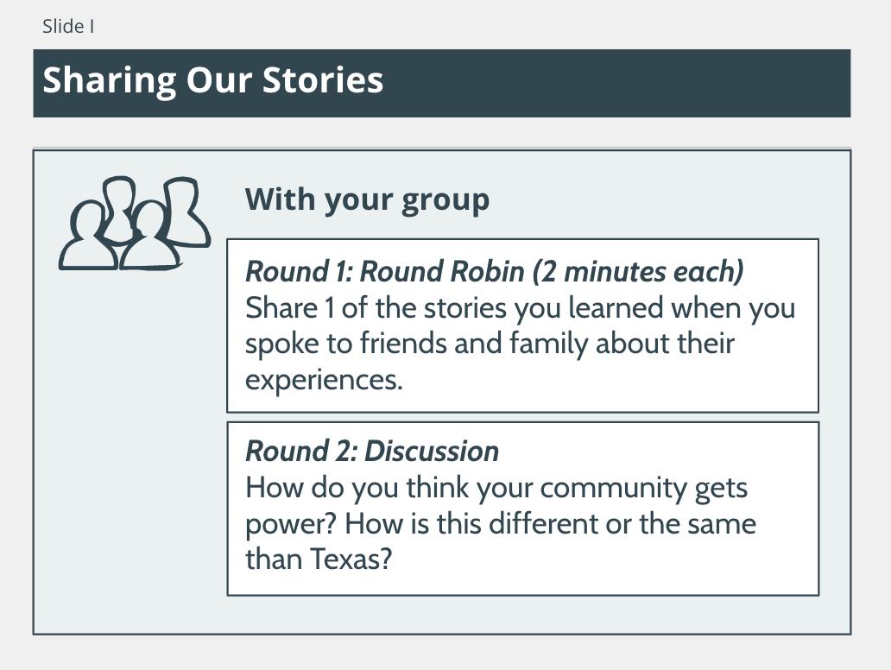Select the Round 2 discussion text box
Viewport: 891px width, 670px height.
[x=523, y=509]
